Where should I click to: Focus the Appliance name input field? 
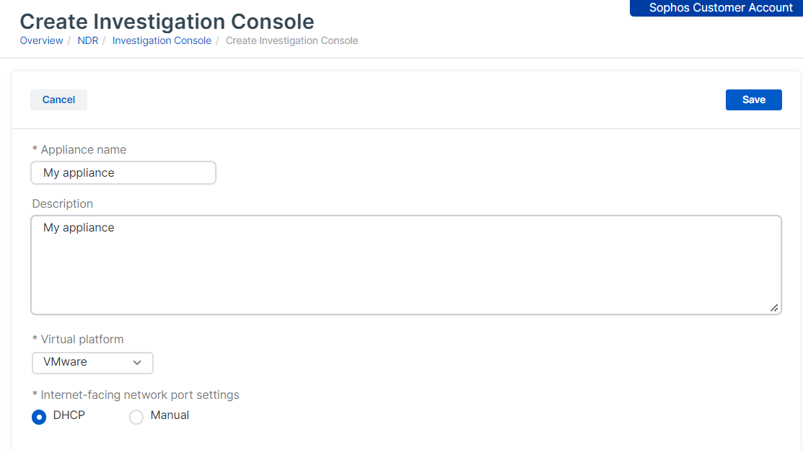click(123, 172)
